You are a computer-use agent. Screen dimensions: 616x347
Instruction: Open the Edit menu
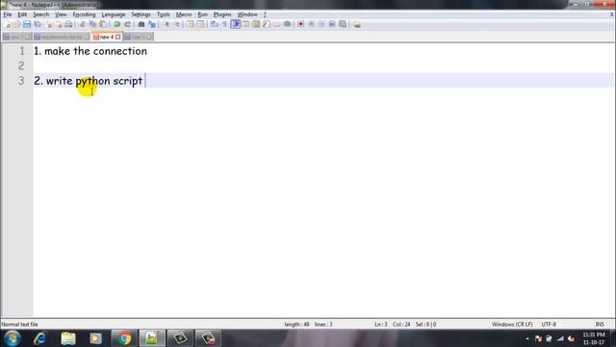[22, 14]
